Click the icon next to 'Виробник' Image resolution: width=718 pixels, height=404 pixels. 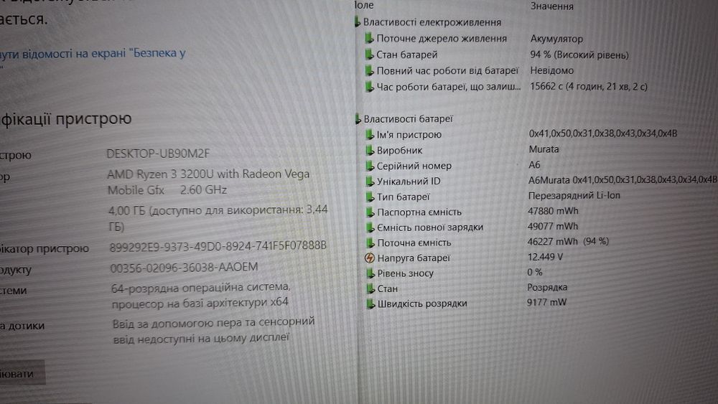point(370,150)
